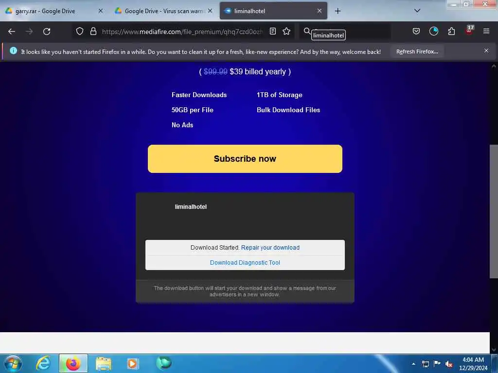Click the Refresh Firefox... button

[417, 51]
